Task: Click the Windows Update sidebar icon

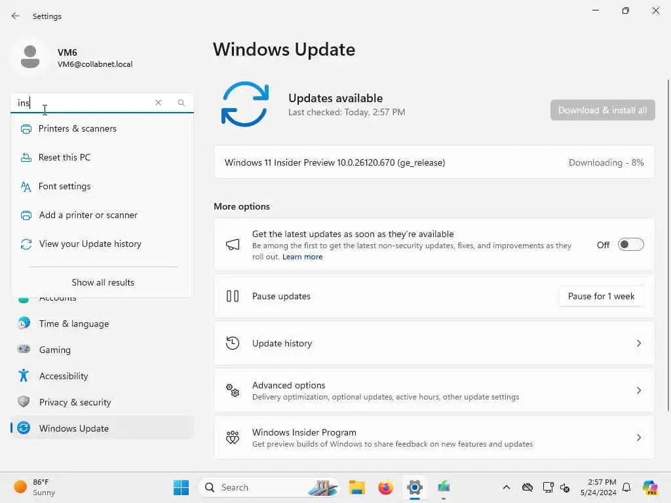Action: 24,428
